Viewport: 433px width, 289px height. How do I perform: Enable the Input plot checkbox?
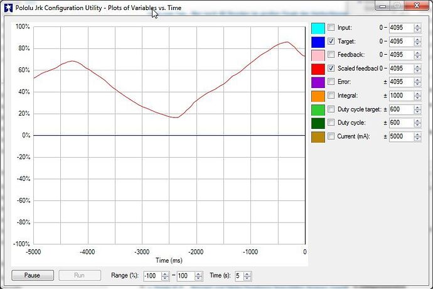click(331, 28)
